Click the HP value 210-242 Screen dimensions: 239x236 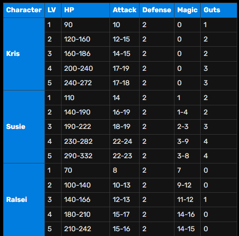(x=85, y=229)
